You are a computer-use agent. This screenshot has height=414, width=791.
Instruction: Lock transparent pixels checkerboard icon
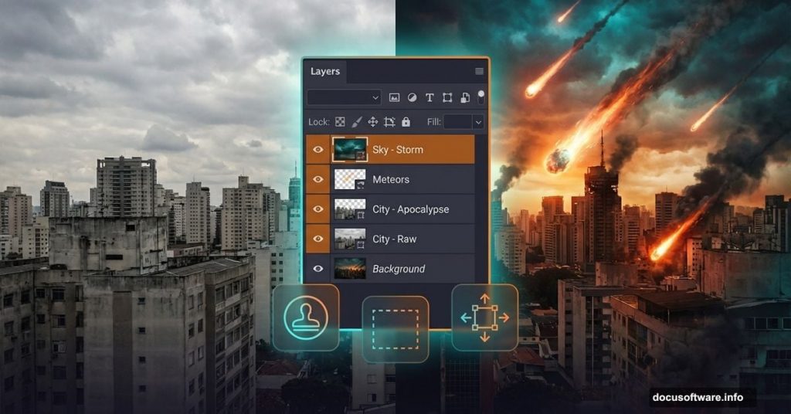[x=341, y=121]
